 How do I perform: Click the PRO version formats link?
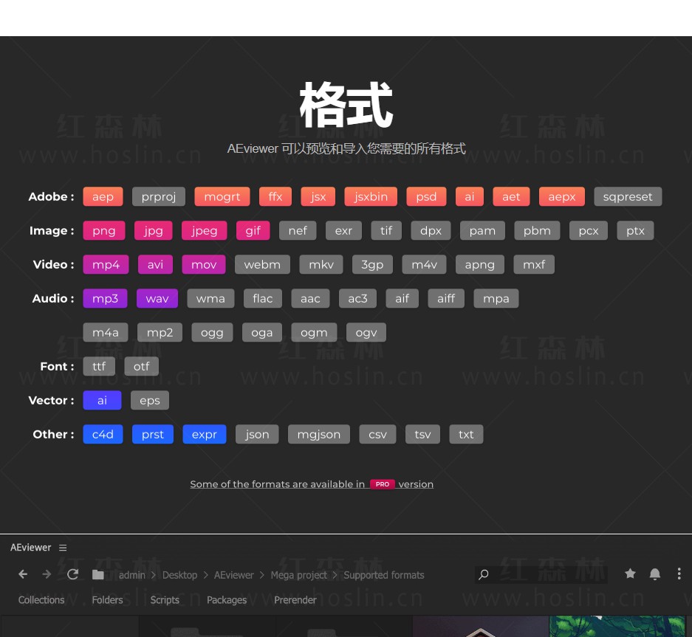312,484
